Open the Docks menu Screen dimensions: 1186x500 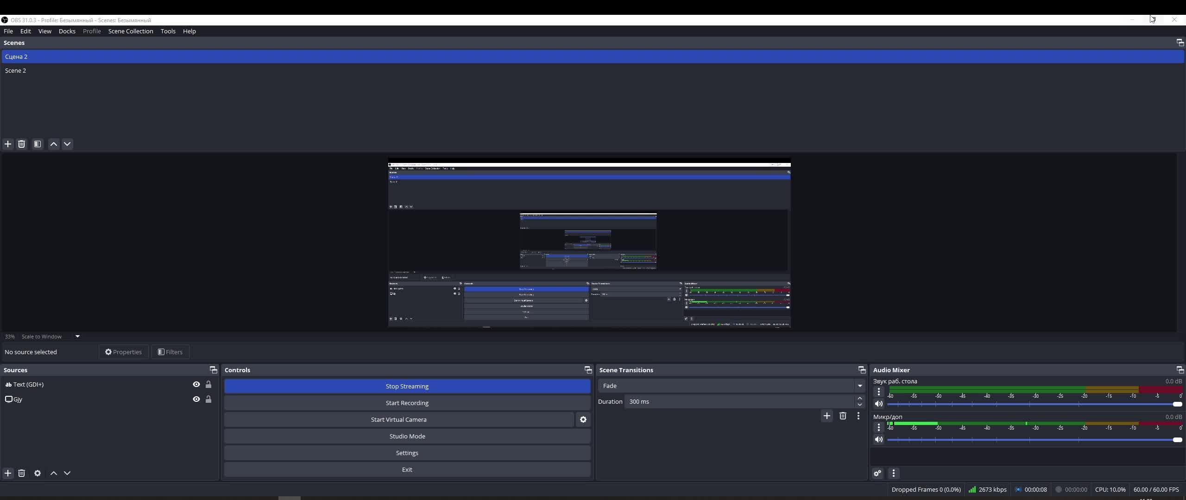(67, 31)
